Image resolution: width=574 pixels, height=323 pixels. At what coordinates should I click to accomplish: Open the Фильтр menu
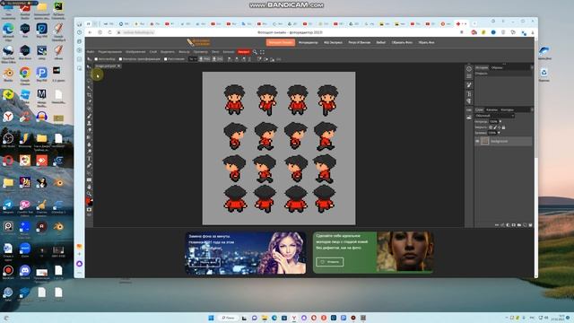coord(184,52)
